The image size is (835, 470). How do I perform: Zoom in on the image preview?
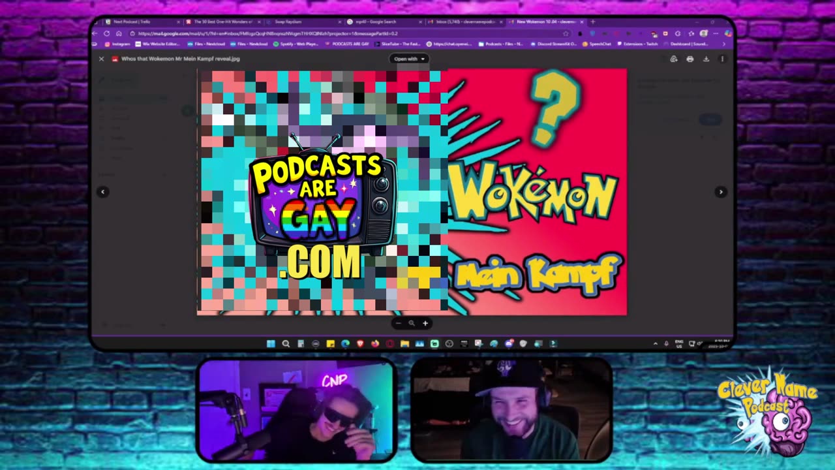(425, 323)
